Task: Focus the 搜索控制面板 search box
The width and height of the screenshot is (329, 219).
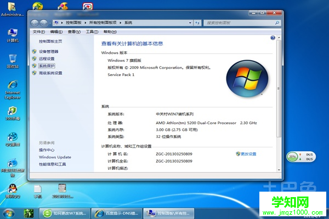Action: (240, 23)
